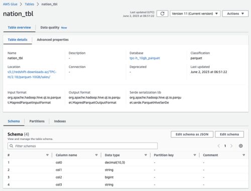Click the Edit schema button
This screenshot has width=251, height=191.
pos(229,134)
